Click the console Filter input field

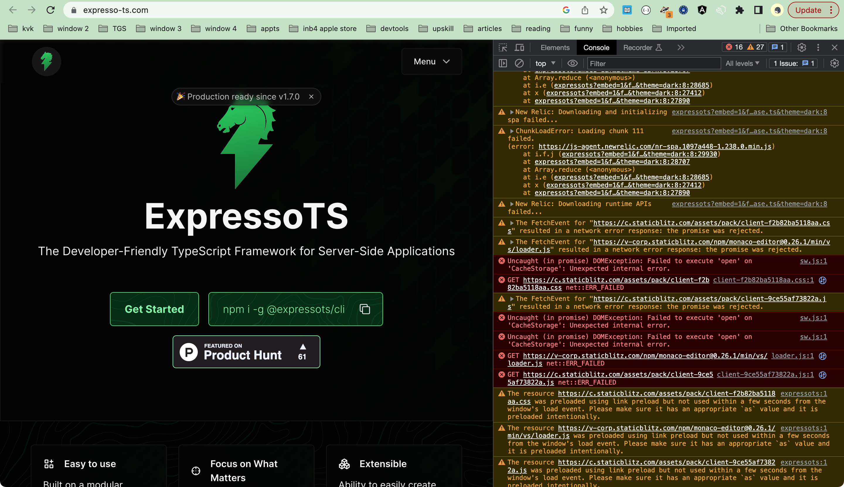(x=653, y=63)
